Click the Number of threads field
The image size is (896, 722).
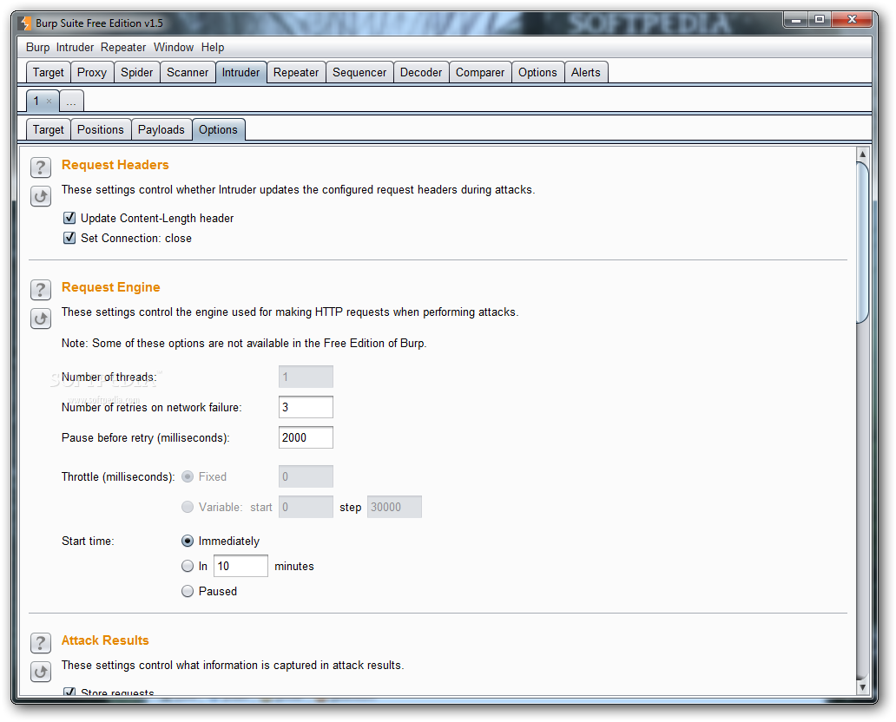(306, 377)
